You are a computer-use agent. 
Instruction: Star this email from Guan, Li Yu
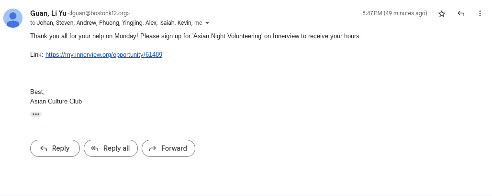click(x=442, y=14)
